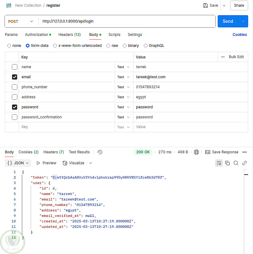Viewport: 253px width, 254px height.
Task: Expand the Send button dropdown arrow
Action: coord(243,21)
